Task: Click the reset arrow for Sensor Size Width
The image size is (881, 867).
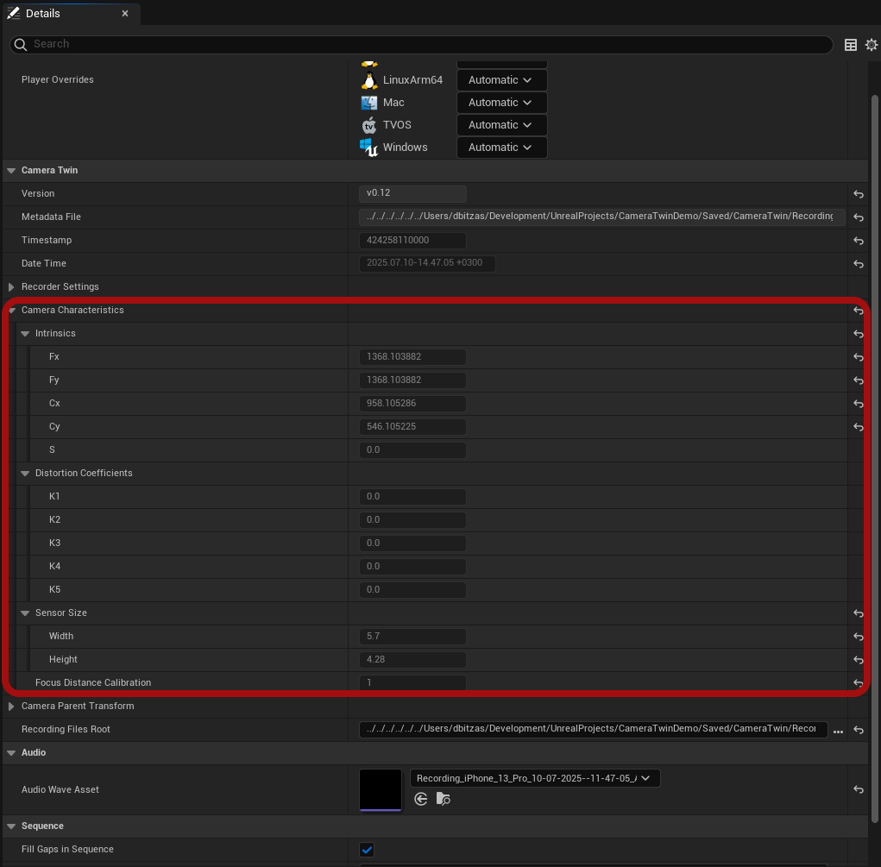Action: tap(859, 637)
